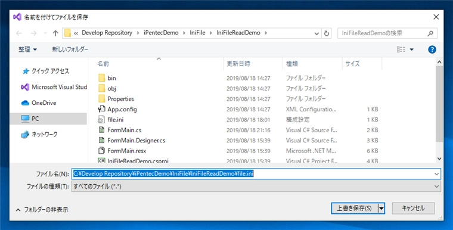Close the save dialog
Screen dimensions: 453x230
[436, 17]
